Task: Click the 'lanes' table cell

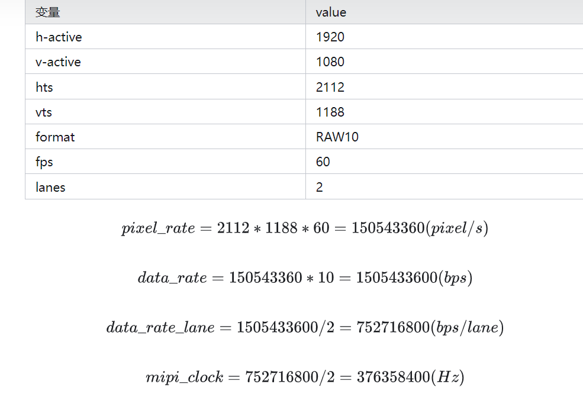Action: coord(166,186)
